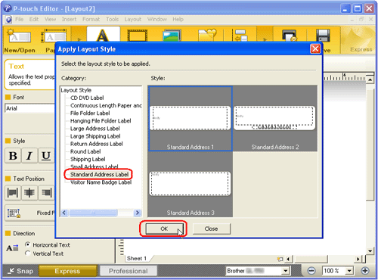The height and width of the screenshot is (280, 378).
Task: Select Visitor Name Badge Label category
Action: tap(101, 182)
